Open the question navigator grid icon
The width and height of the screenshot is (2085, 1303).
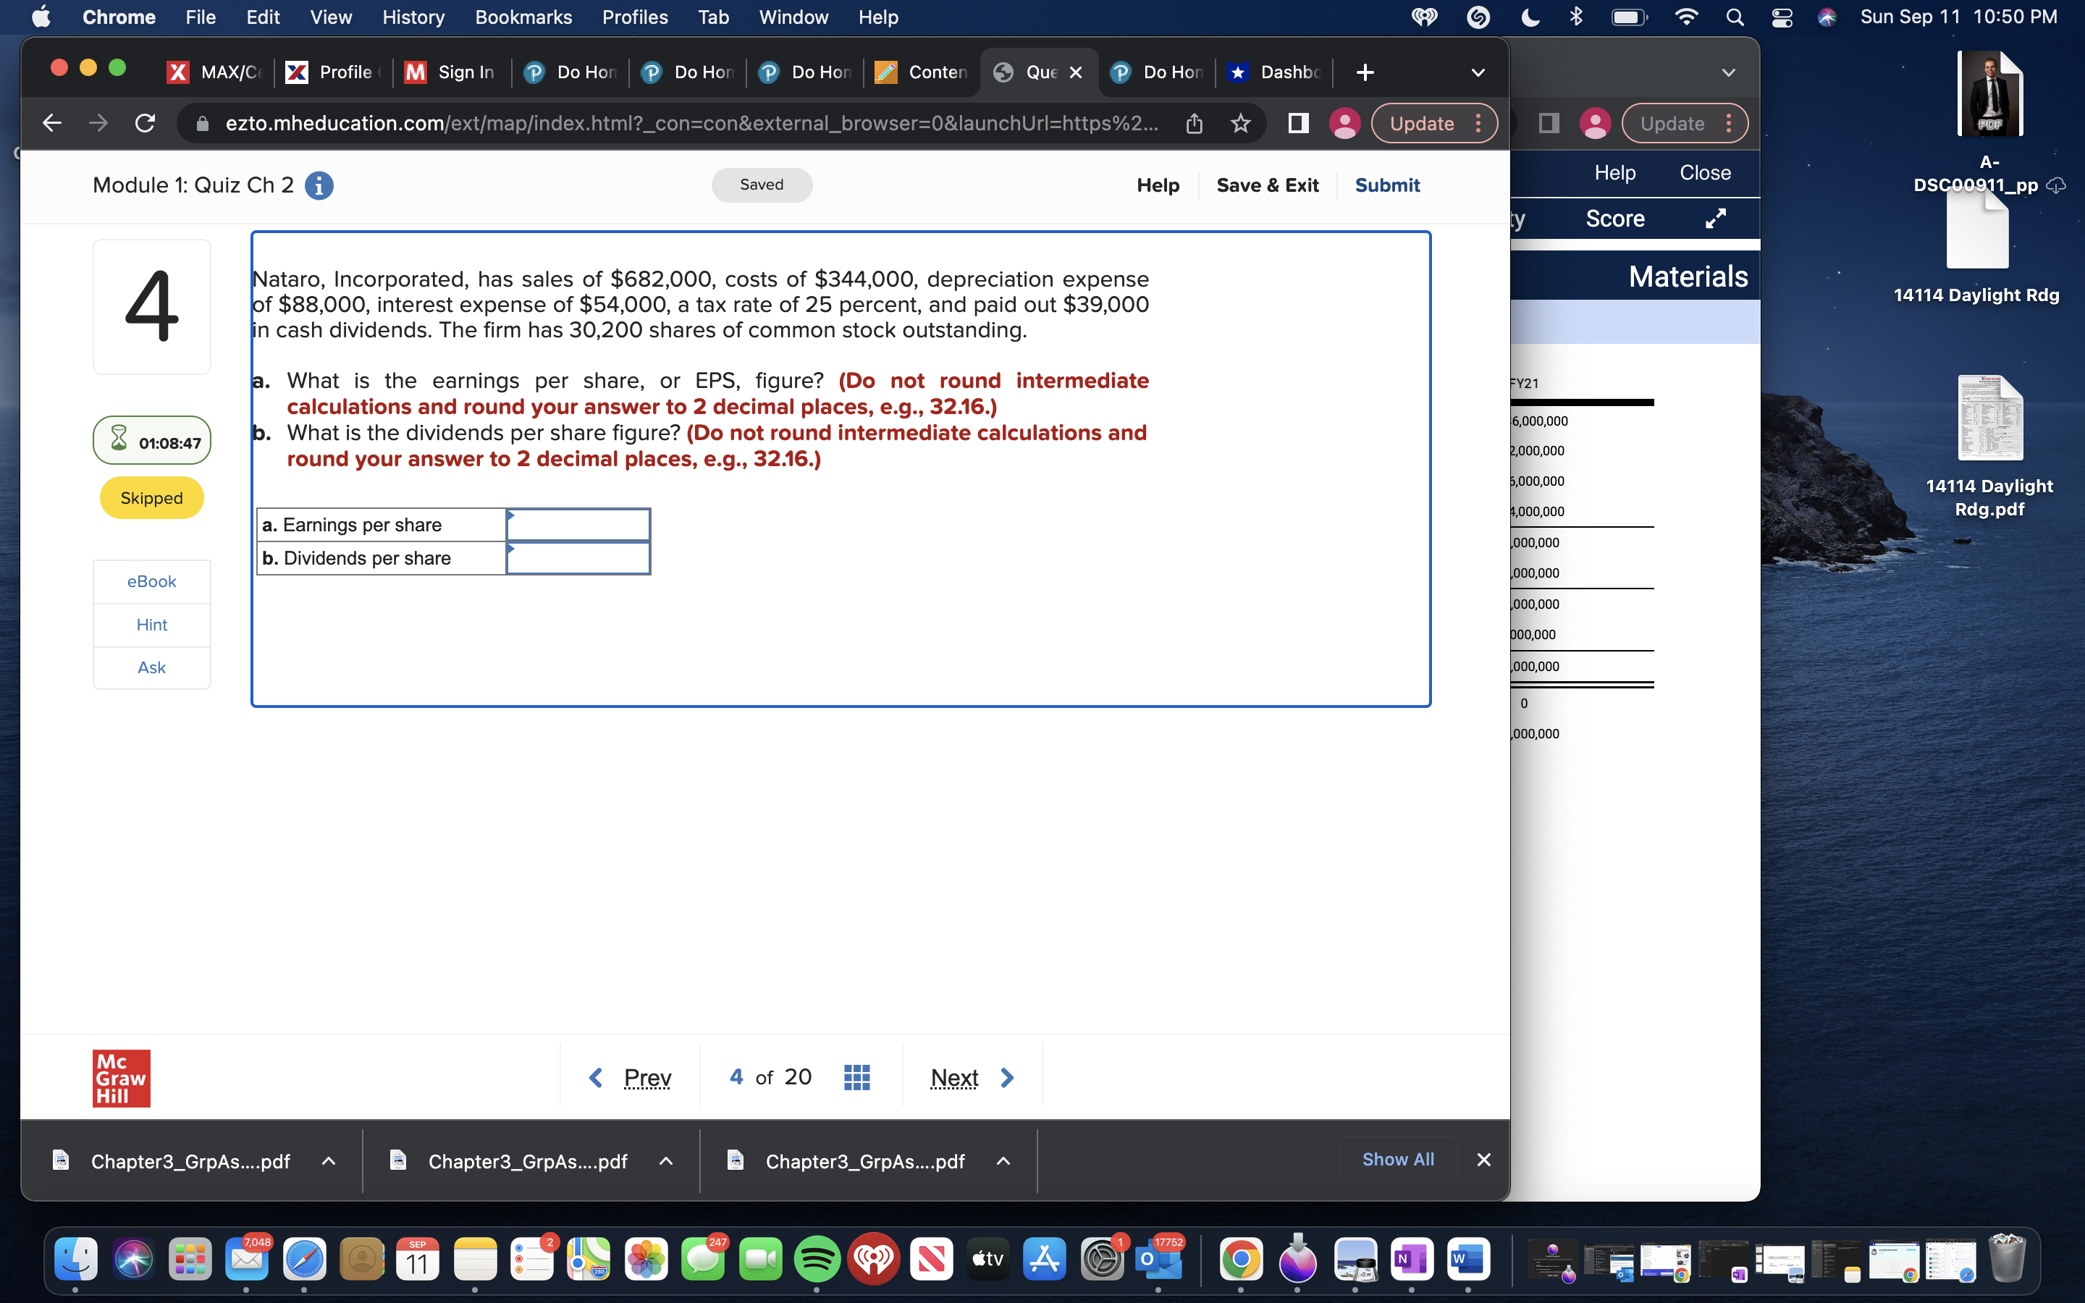[x=856, y=1076]
